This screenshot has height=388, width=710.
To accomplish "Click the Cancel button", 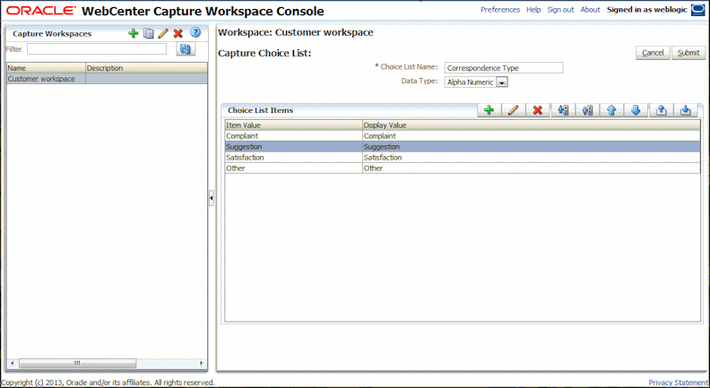I will coord(653,53).
